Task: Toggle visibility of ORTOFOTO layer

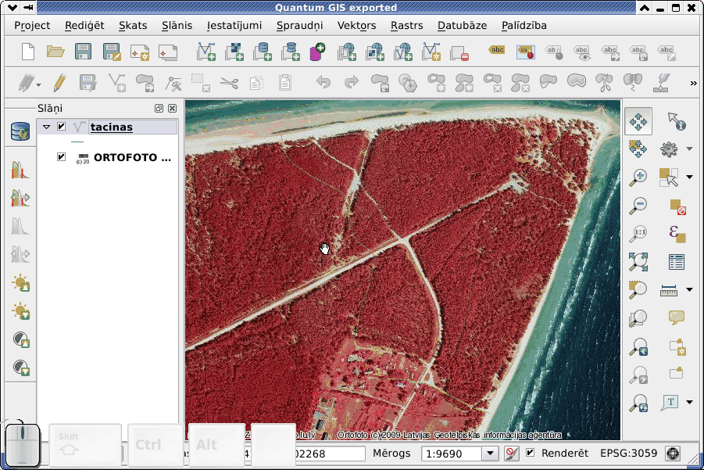Action: [62, 157]
